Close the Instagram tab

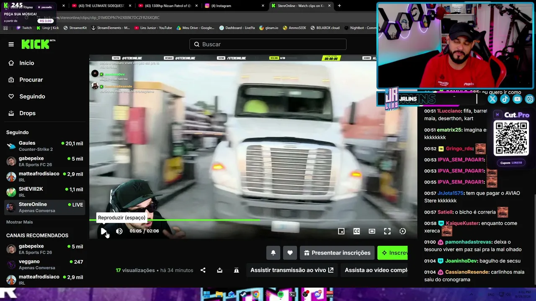[263, 6]
